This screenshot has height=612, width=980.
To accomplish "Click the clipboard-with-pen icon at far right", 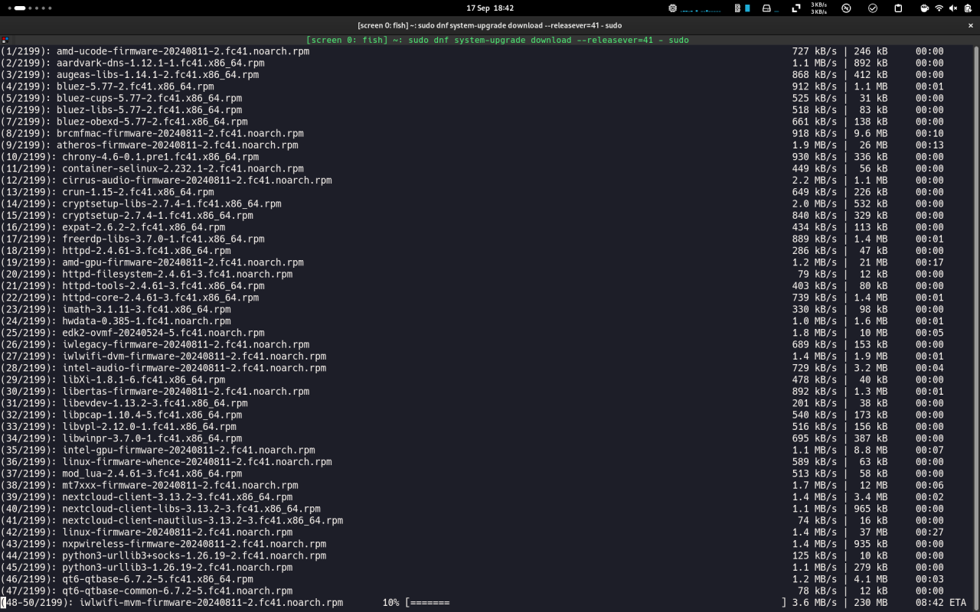I will [x=968, y=8].
